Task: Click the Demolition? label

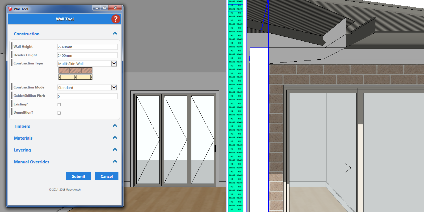Action: tap(23, 113)
